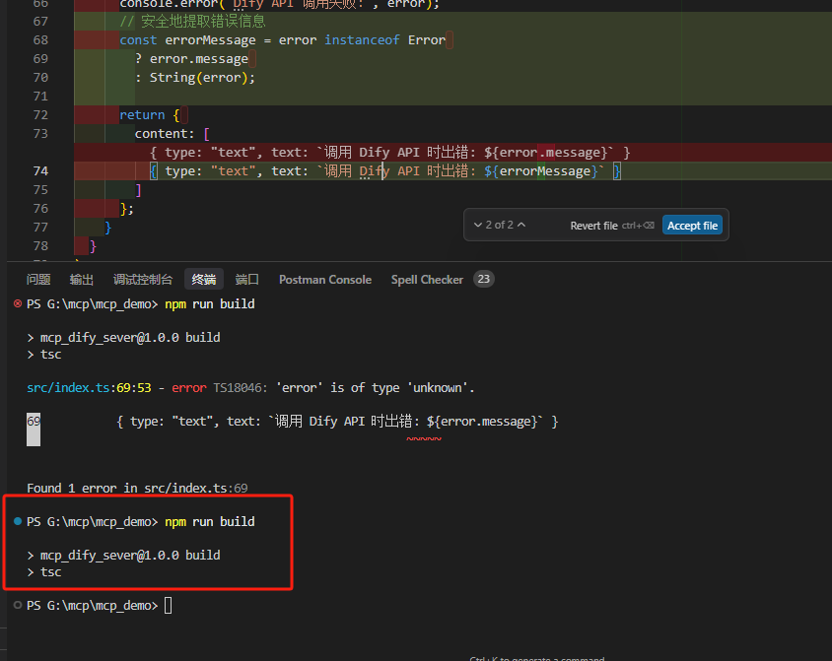
Task: Click the blue dot decoration beside the successful build command
Action: (x=18, y=521)
